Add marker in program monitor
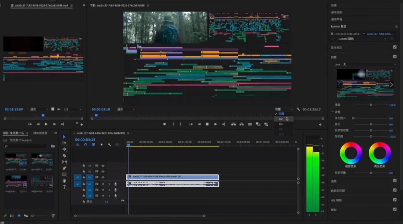 (x=165, y=124)
